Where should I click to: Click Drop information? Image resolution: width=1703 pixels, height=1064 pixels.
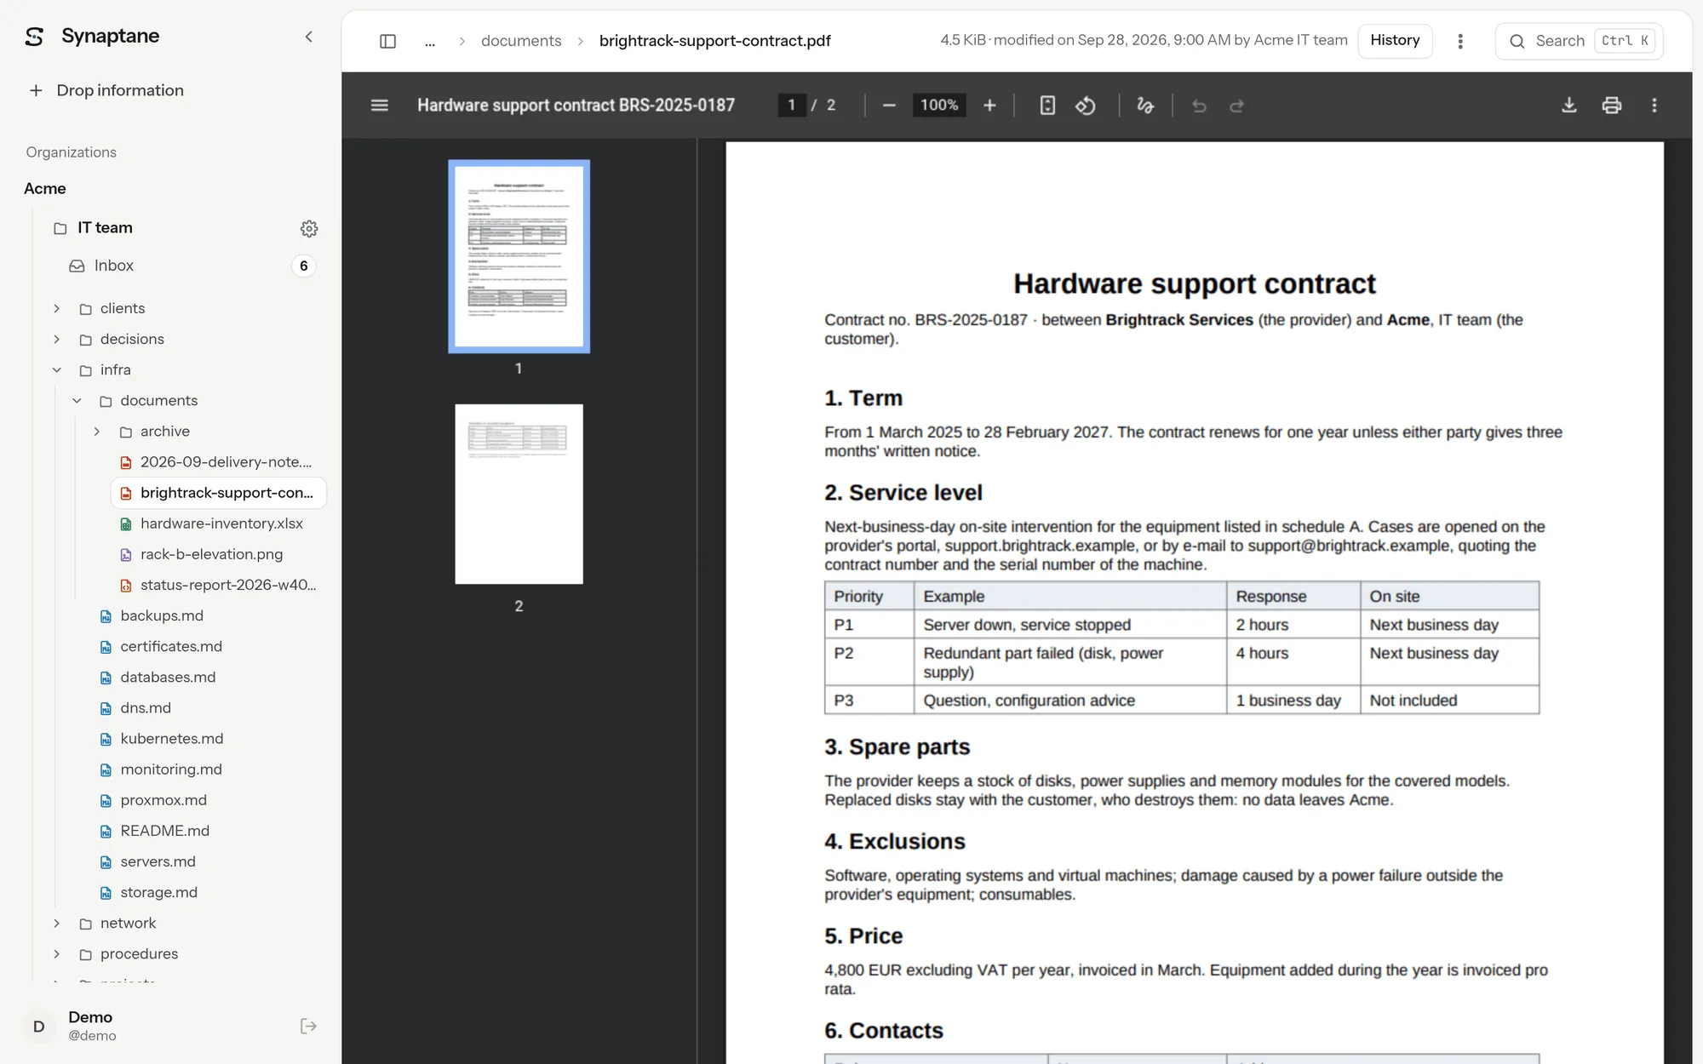click(106, 90)
